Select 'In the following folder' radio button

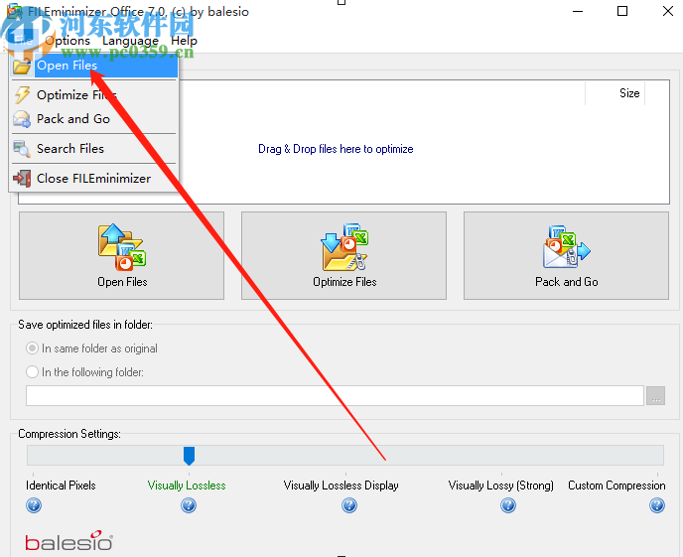pyautogui.click(x=32, y=372)
